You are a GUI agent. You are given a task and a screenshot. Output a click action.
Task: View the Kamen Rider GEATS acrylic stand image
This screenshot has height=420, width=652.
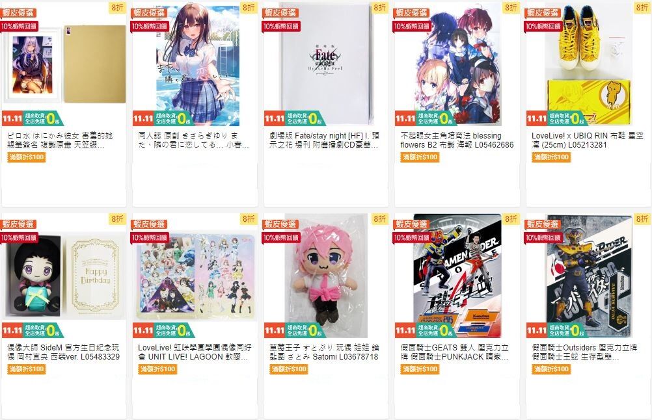(x=457, y=276)
